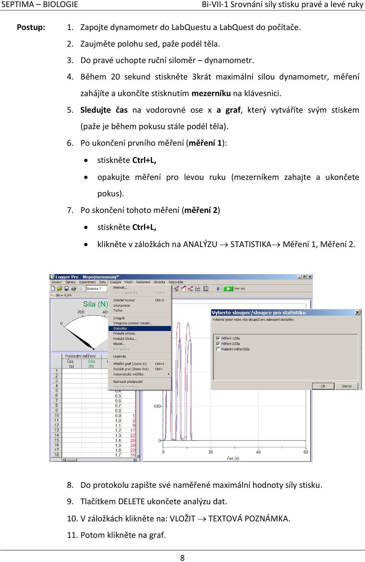Click the čas (s) column header in the table
The width and height of the screenshot is (365, 562).
[71, 364]
